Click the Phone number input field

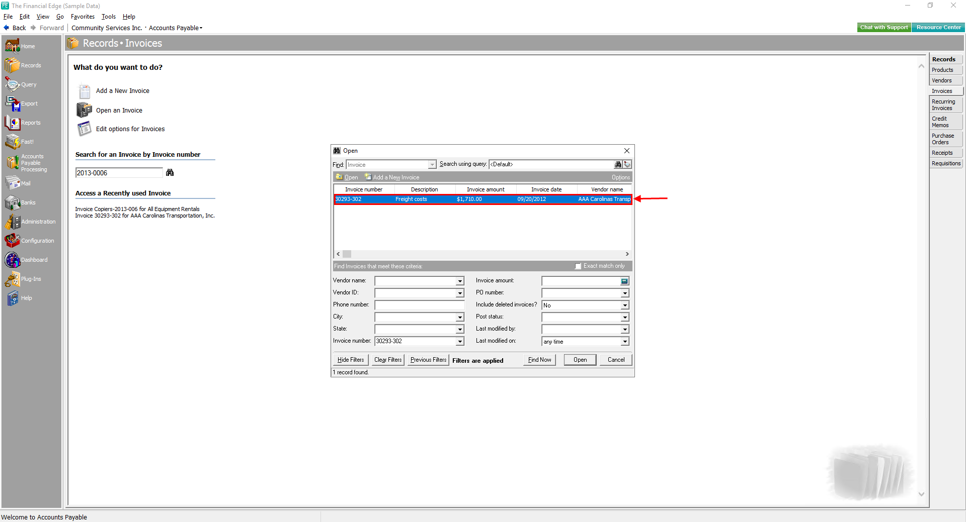coord(419,305)
